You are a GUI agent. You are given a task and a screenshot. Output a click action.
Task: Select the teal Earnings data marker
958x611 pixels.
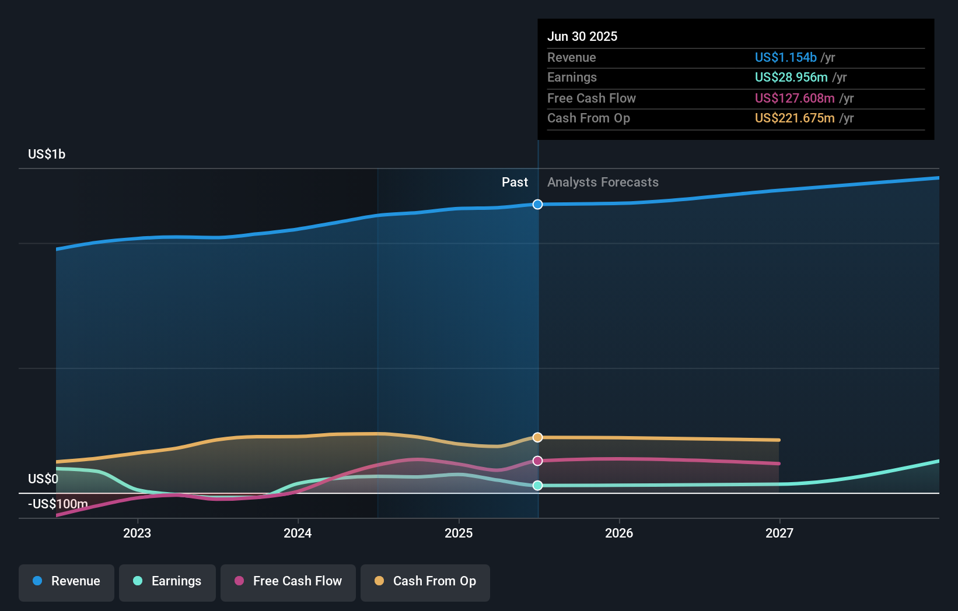coord(537,484)
